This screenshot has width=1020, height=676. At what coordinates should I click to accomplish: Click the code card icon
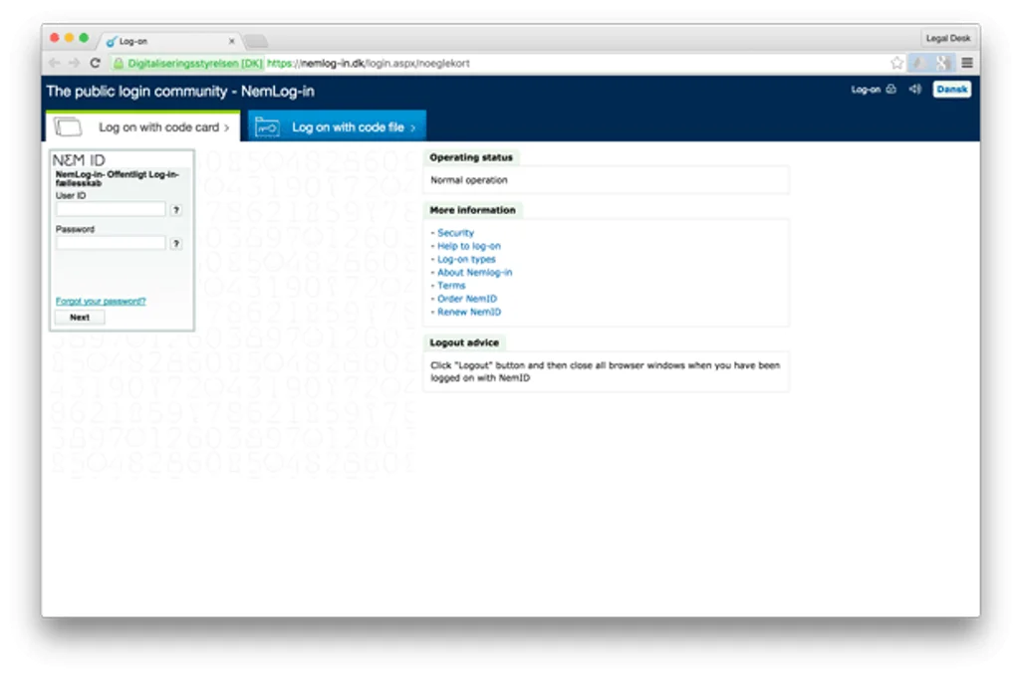coord(68,126)
